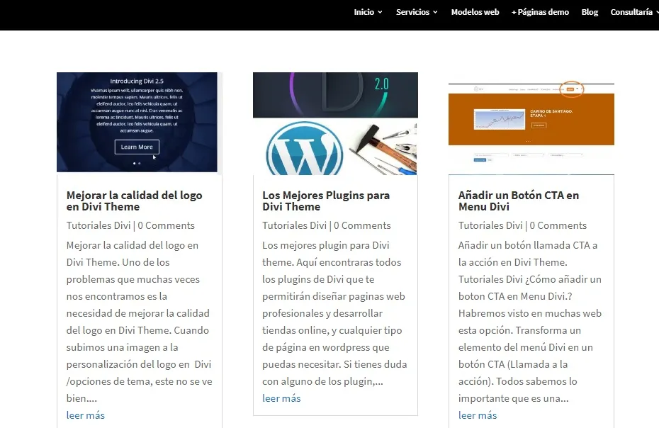View 0 Comments on the logo quality post
Viewport: 659px width, 428px height.
pyautogui.click(x=166, y=225)
